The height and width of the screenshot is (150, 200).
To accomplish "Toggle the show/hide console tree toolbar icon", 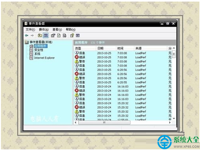I will 46,36.
